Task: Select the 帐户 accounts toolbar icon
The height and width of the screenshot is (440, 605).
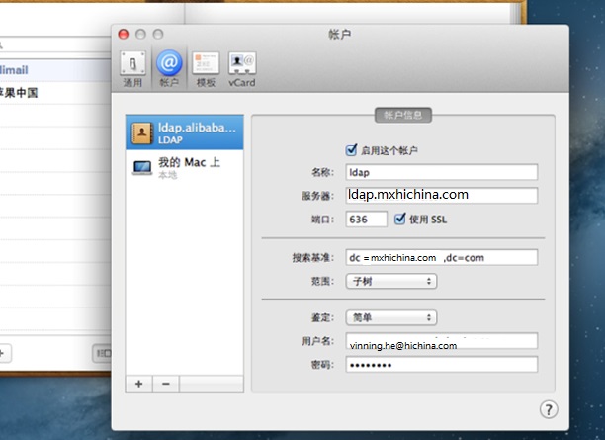Action: [169, 68]
